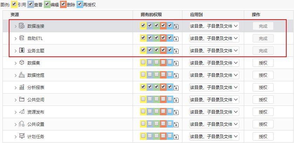
Task: Click the 操作 column header
Action: (x=256, y=15)
